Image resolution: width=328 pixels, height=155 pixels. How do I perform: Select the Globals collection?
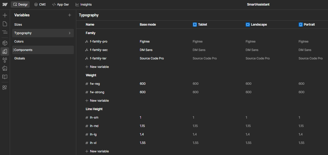point(43,58)
